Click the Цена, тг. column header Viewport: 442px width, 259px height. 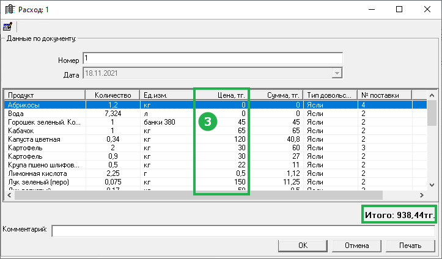click(221, 95)
